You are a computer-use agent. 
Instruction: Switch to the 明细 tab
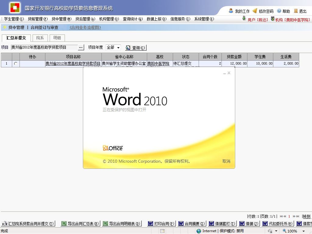[x=57, y=38]
